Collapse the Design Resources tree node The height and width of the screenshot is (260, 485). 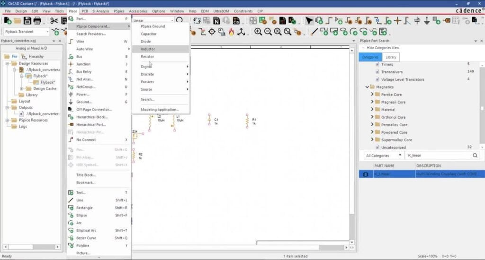[7, 63]
